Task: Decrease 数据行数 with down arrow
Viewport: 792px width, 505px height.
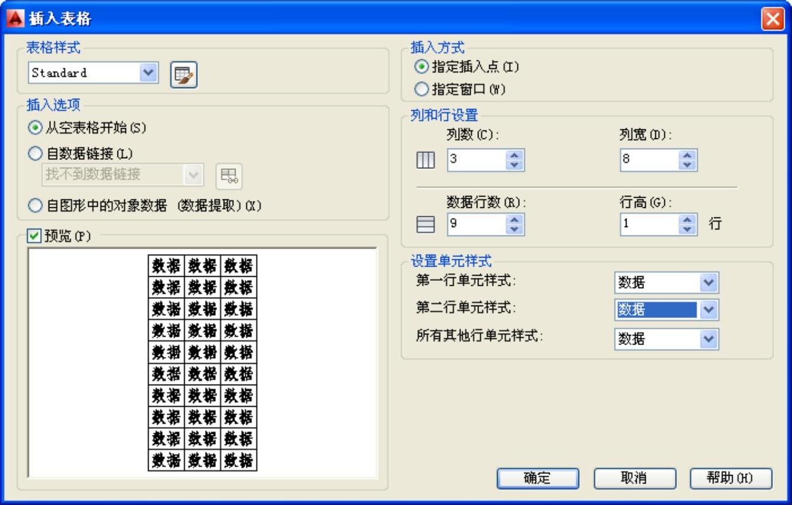Action: pos(515,230)
